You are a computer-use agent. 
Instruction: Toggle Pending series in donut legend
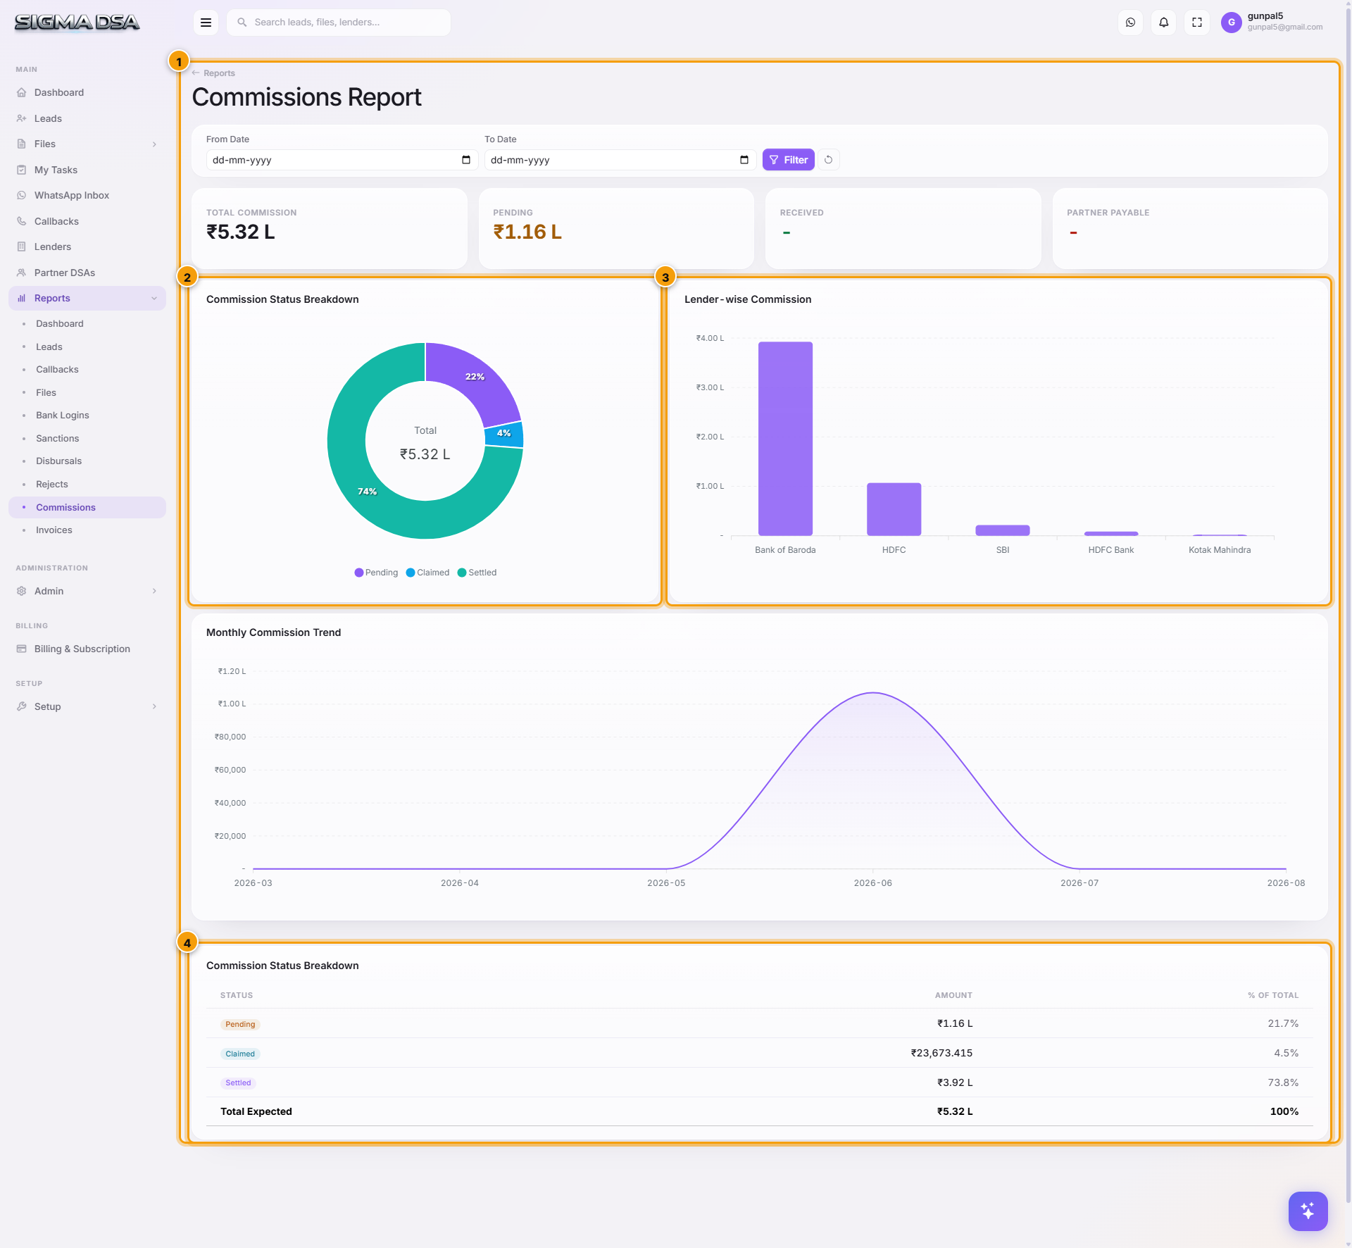pos(376,573)
